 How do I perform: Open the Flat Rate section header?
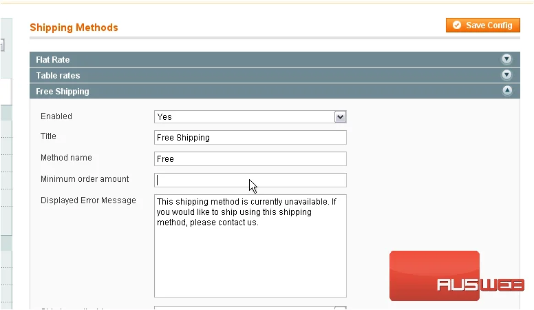point(275,59)
